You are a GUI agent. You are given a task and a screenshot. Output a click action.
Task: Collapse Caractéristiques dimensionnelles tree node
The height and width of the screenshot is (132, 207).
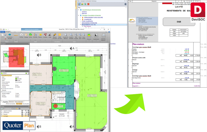pyautogui.click(x=79, y=10)
